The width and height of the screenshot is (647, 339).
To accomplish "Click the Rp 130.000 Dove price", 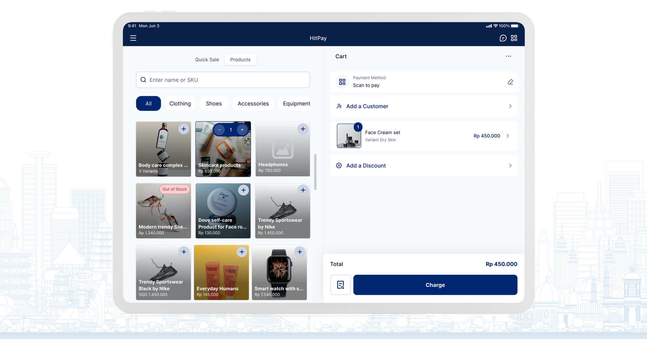I will point(209,233).
